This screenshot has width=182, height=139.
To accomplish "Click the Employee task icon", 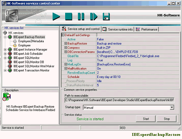I will pyautogui.click(x=15, y=45).
